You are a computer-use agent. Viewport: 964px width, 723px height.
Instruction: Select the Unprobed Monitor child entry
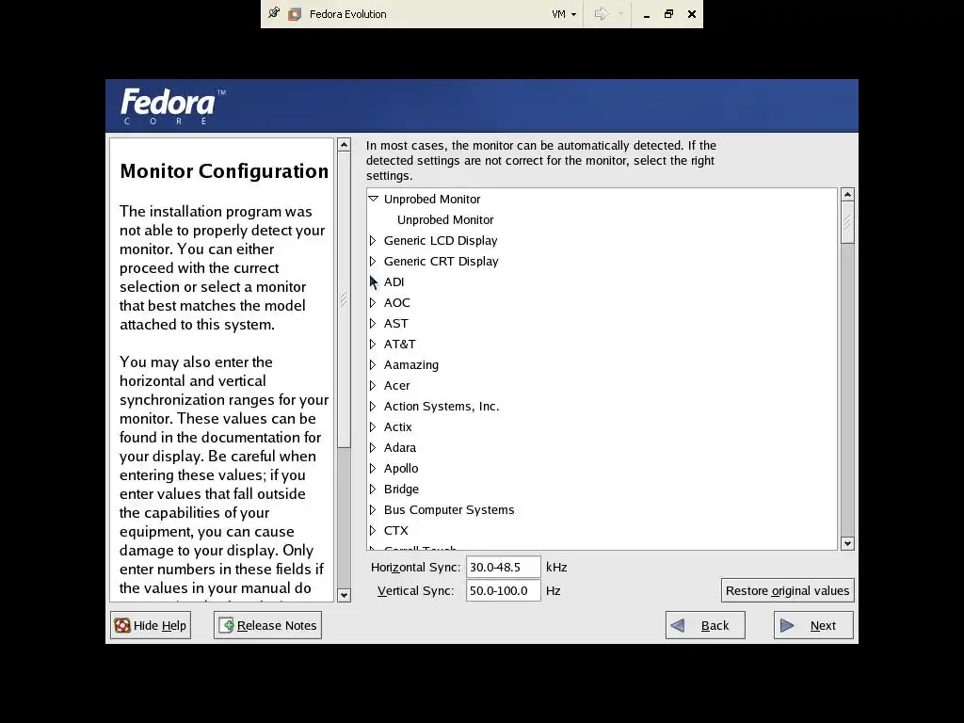click(x=445, y=219)
